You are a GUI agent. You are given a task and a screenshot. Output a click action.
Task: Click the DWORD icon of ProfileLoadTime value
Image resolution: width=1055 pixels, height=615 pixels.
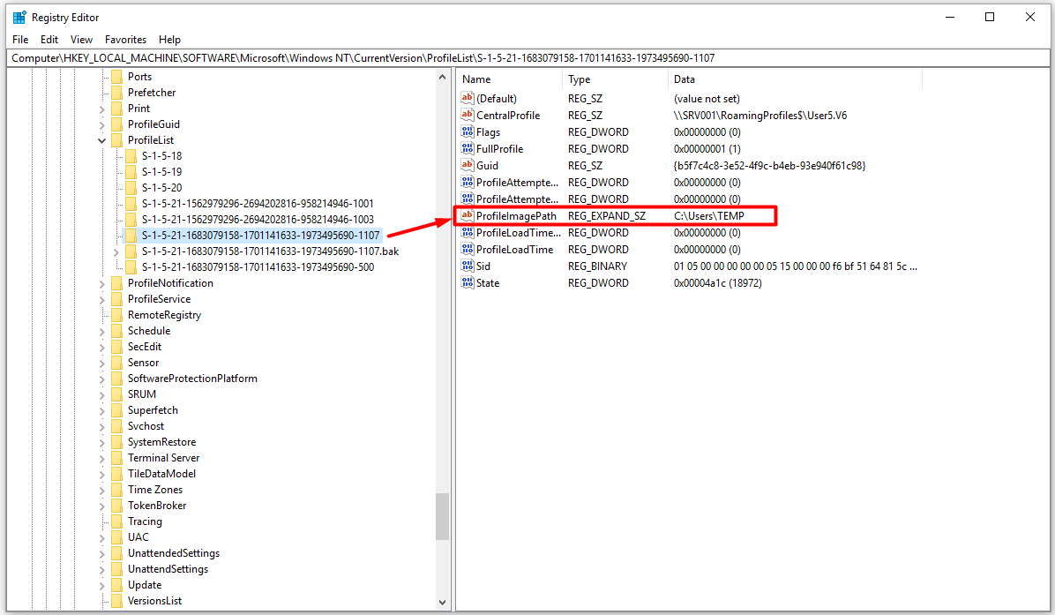(x=467, y=249)
